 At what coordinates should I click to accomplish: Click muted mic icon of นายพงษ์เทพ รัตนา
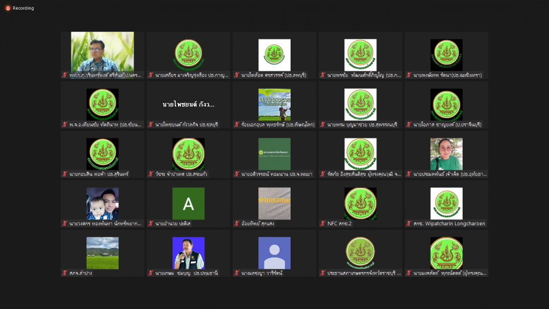(409, 75)
